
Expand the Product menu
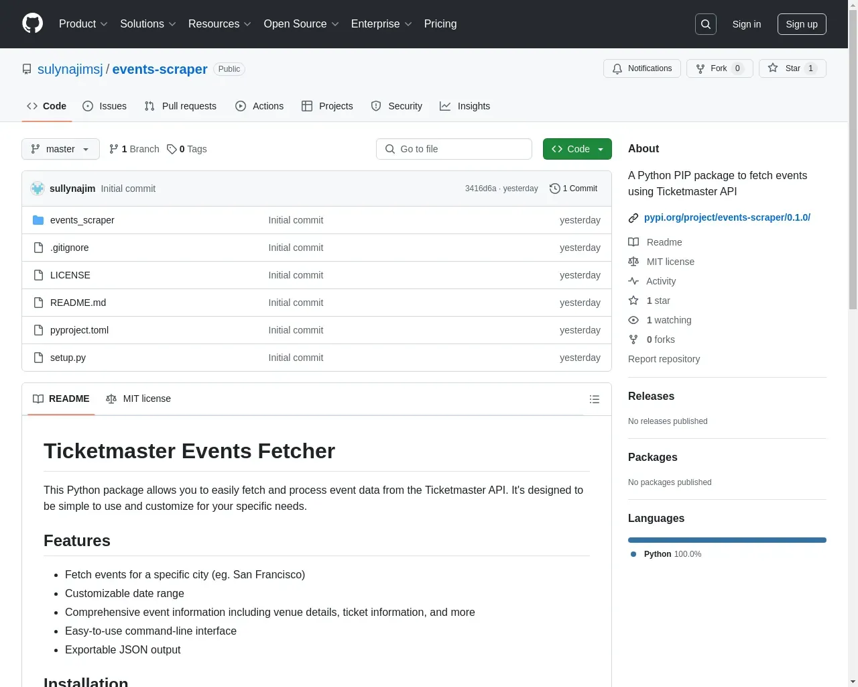pyautogui.click(x=83, y=24)
